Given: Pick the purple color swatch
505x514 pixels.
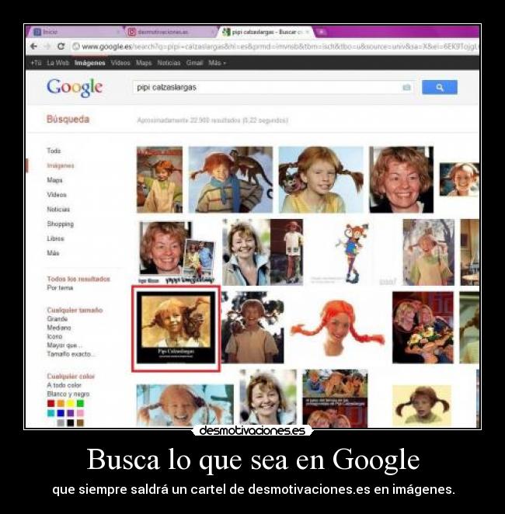Looking at the screenshot, I should coord(71,413).
